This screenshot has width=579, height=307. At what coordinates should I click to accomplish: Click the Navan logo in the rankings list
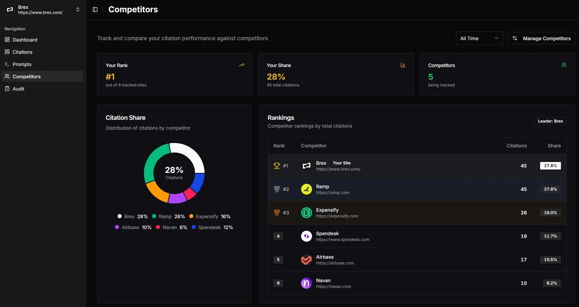coord(306,283)
